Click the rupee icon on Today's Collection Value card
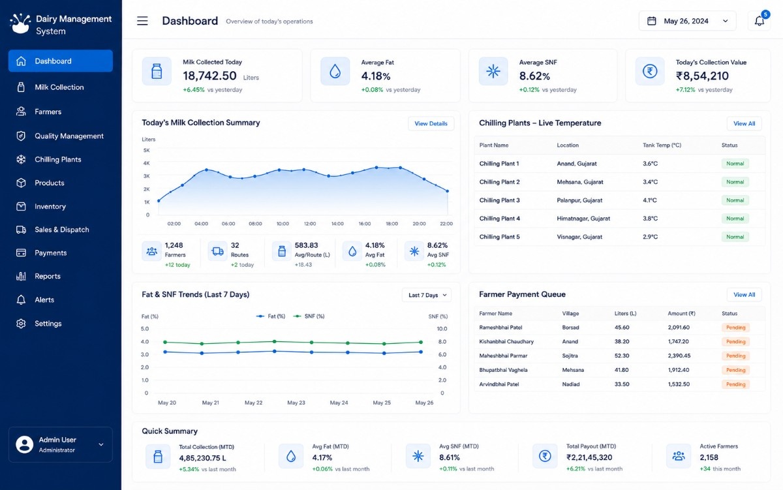Image resolution: width=783 pixels, height=490 pixels. (650, 71)
